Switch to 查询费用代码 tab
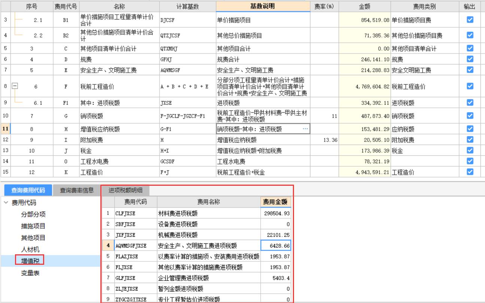The height and width of the screenshot is (303, 485). [x=28, y=190]
